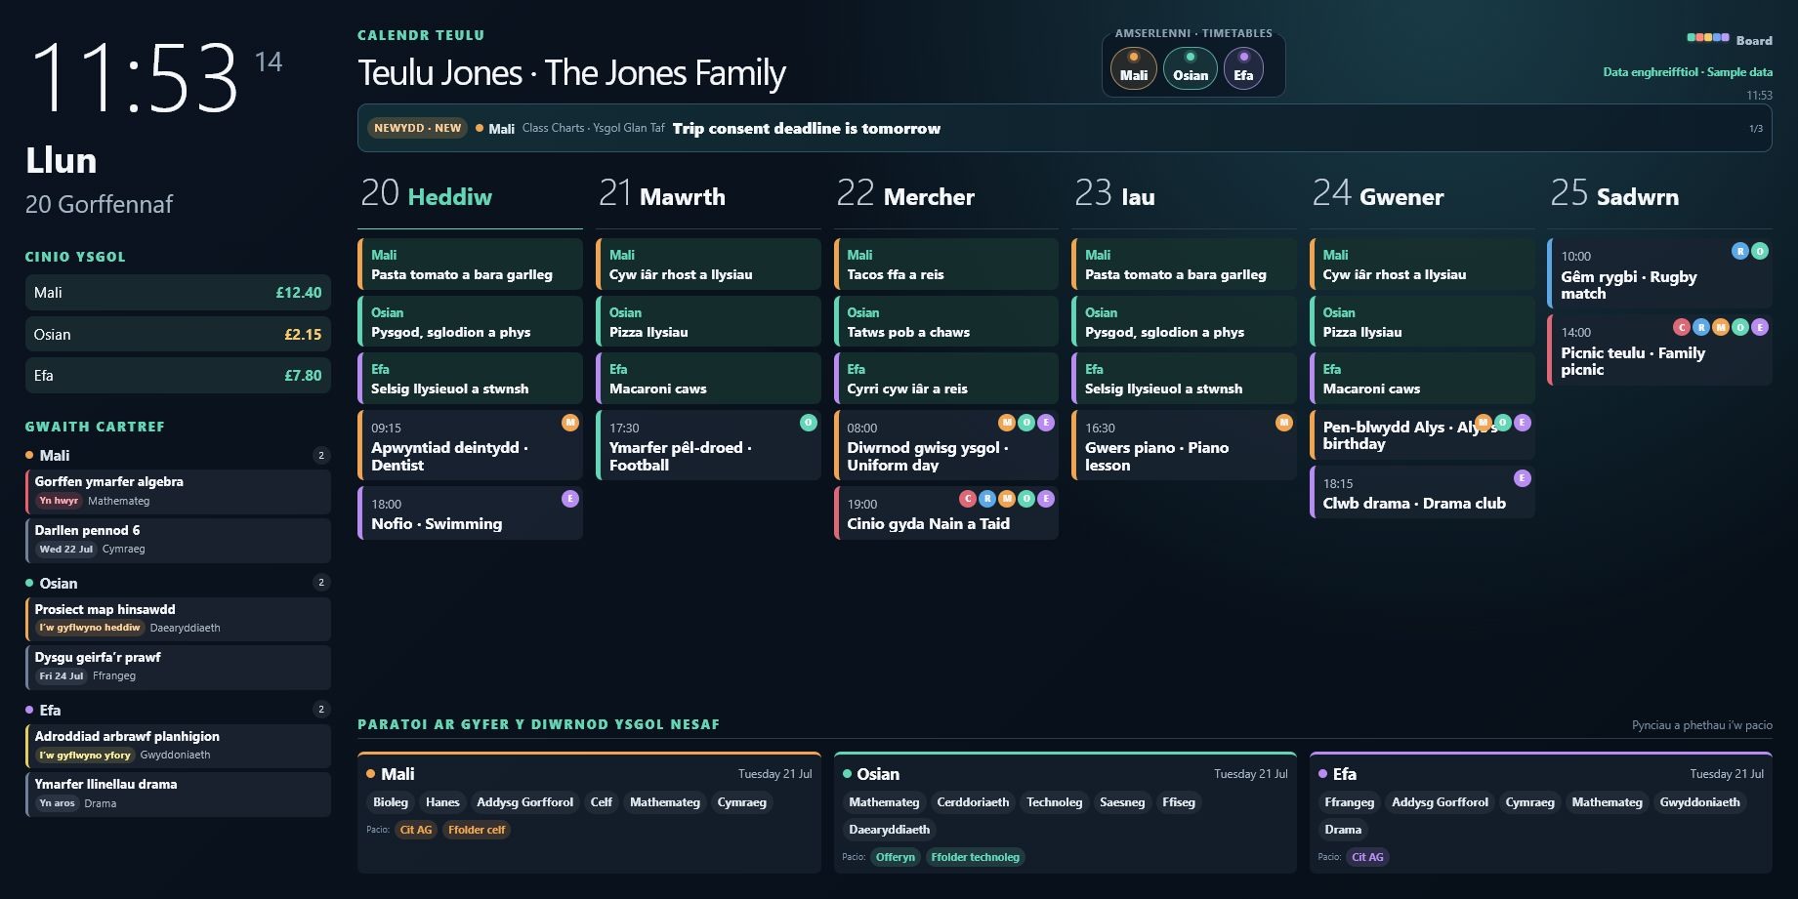The width and height of the screenshot is (1798, 899).
Task: Click the M badge on Uniform day event
Action: tap(1007, 423)
